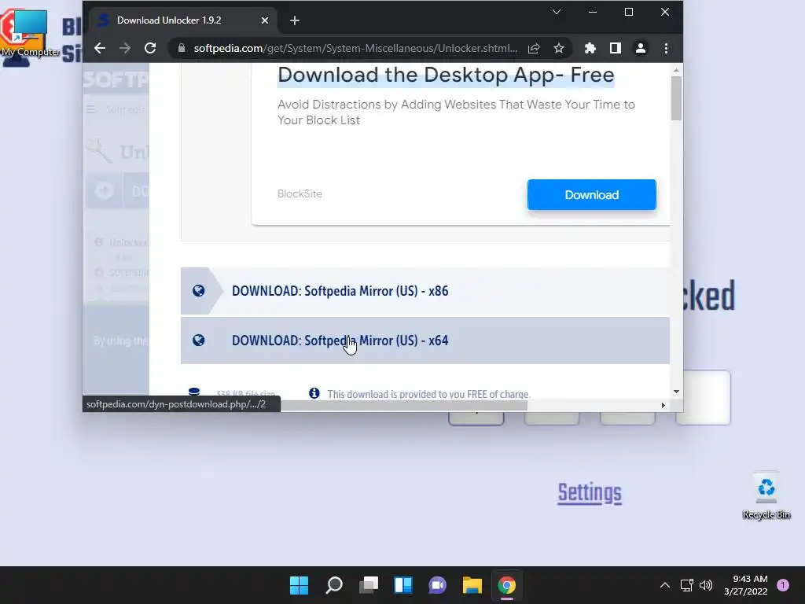
Task: Click the globe icon beside x64 mirror
Action: point(198,340)
